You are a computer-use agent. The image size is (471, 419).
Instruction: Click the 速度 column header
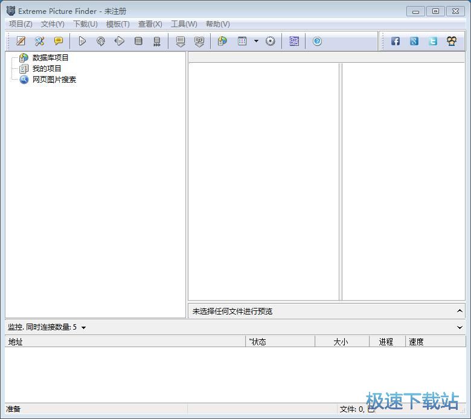click(435, 342)
